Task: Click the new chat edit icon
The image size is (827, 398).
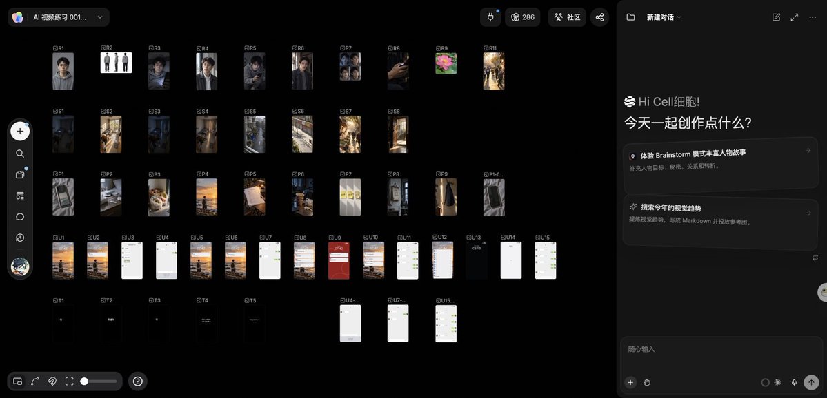Action: coord(776,17)
